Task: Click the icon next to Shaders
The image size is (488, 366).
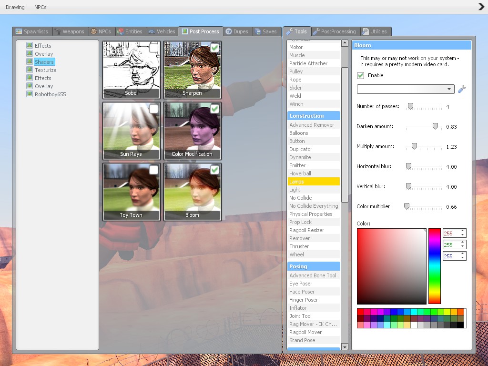Action: [x=30, y=61]
